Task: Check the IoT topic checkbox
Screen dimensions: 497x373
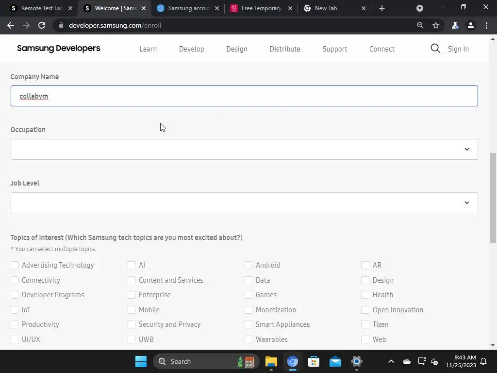Action: 15,309
